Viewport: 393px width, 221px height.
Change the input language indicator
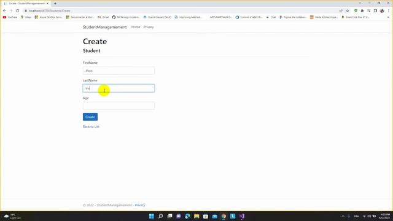pyautogui.click(x=356, y=216)
